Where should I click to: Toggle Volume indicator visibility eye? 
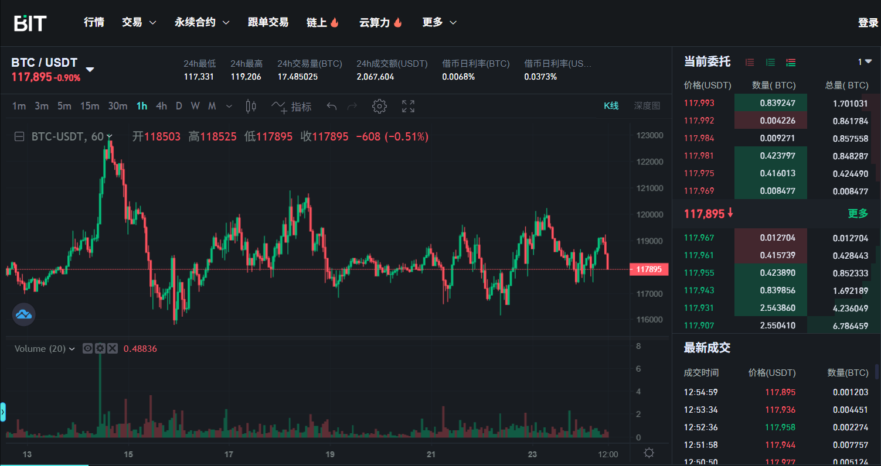coord(88,348)
